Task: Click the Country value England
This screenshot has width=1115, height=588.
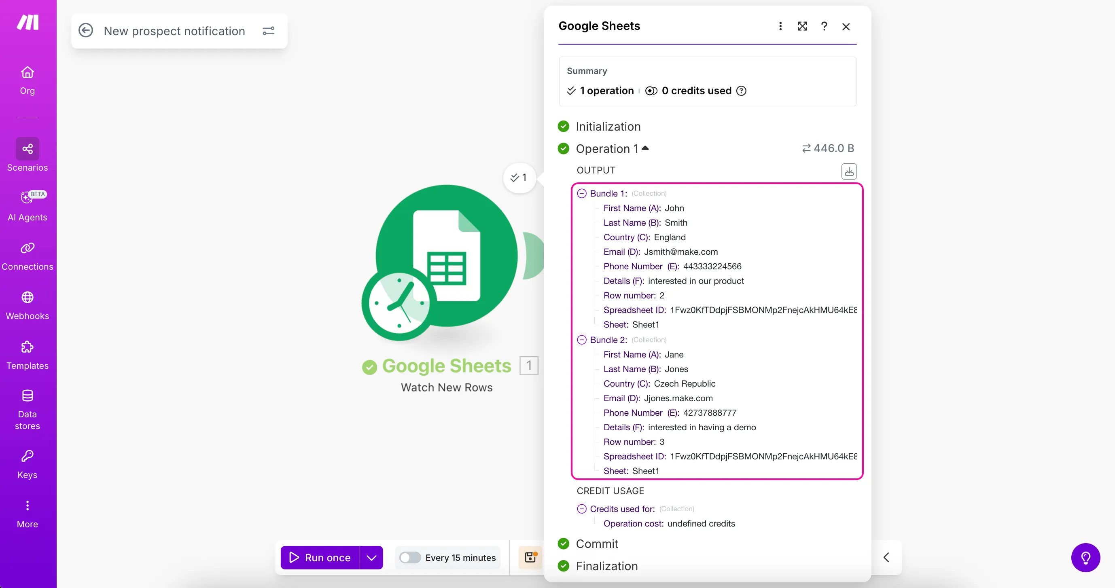Action: [x=670, y=237]
